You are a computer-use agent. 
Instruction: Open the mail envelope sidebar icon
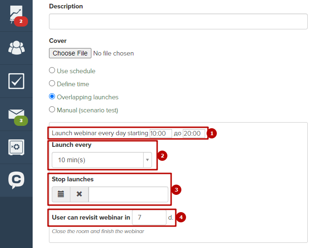[x=16, y=114]
